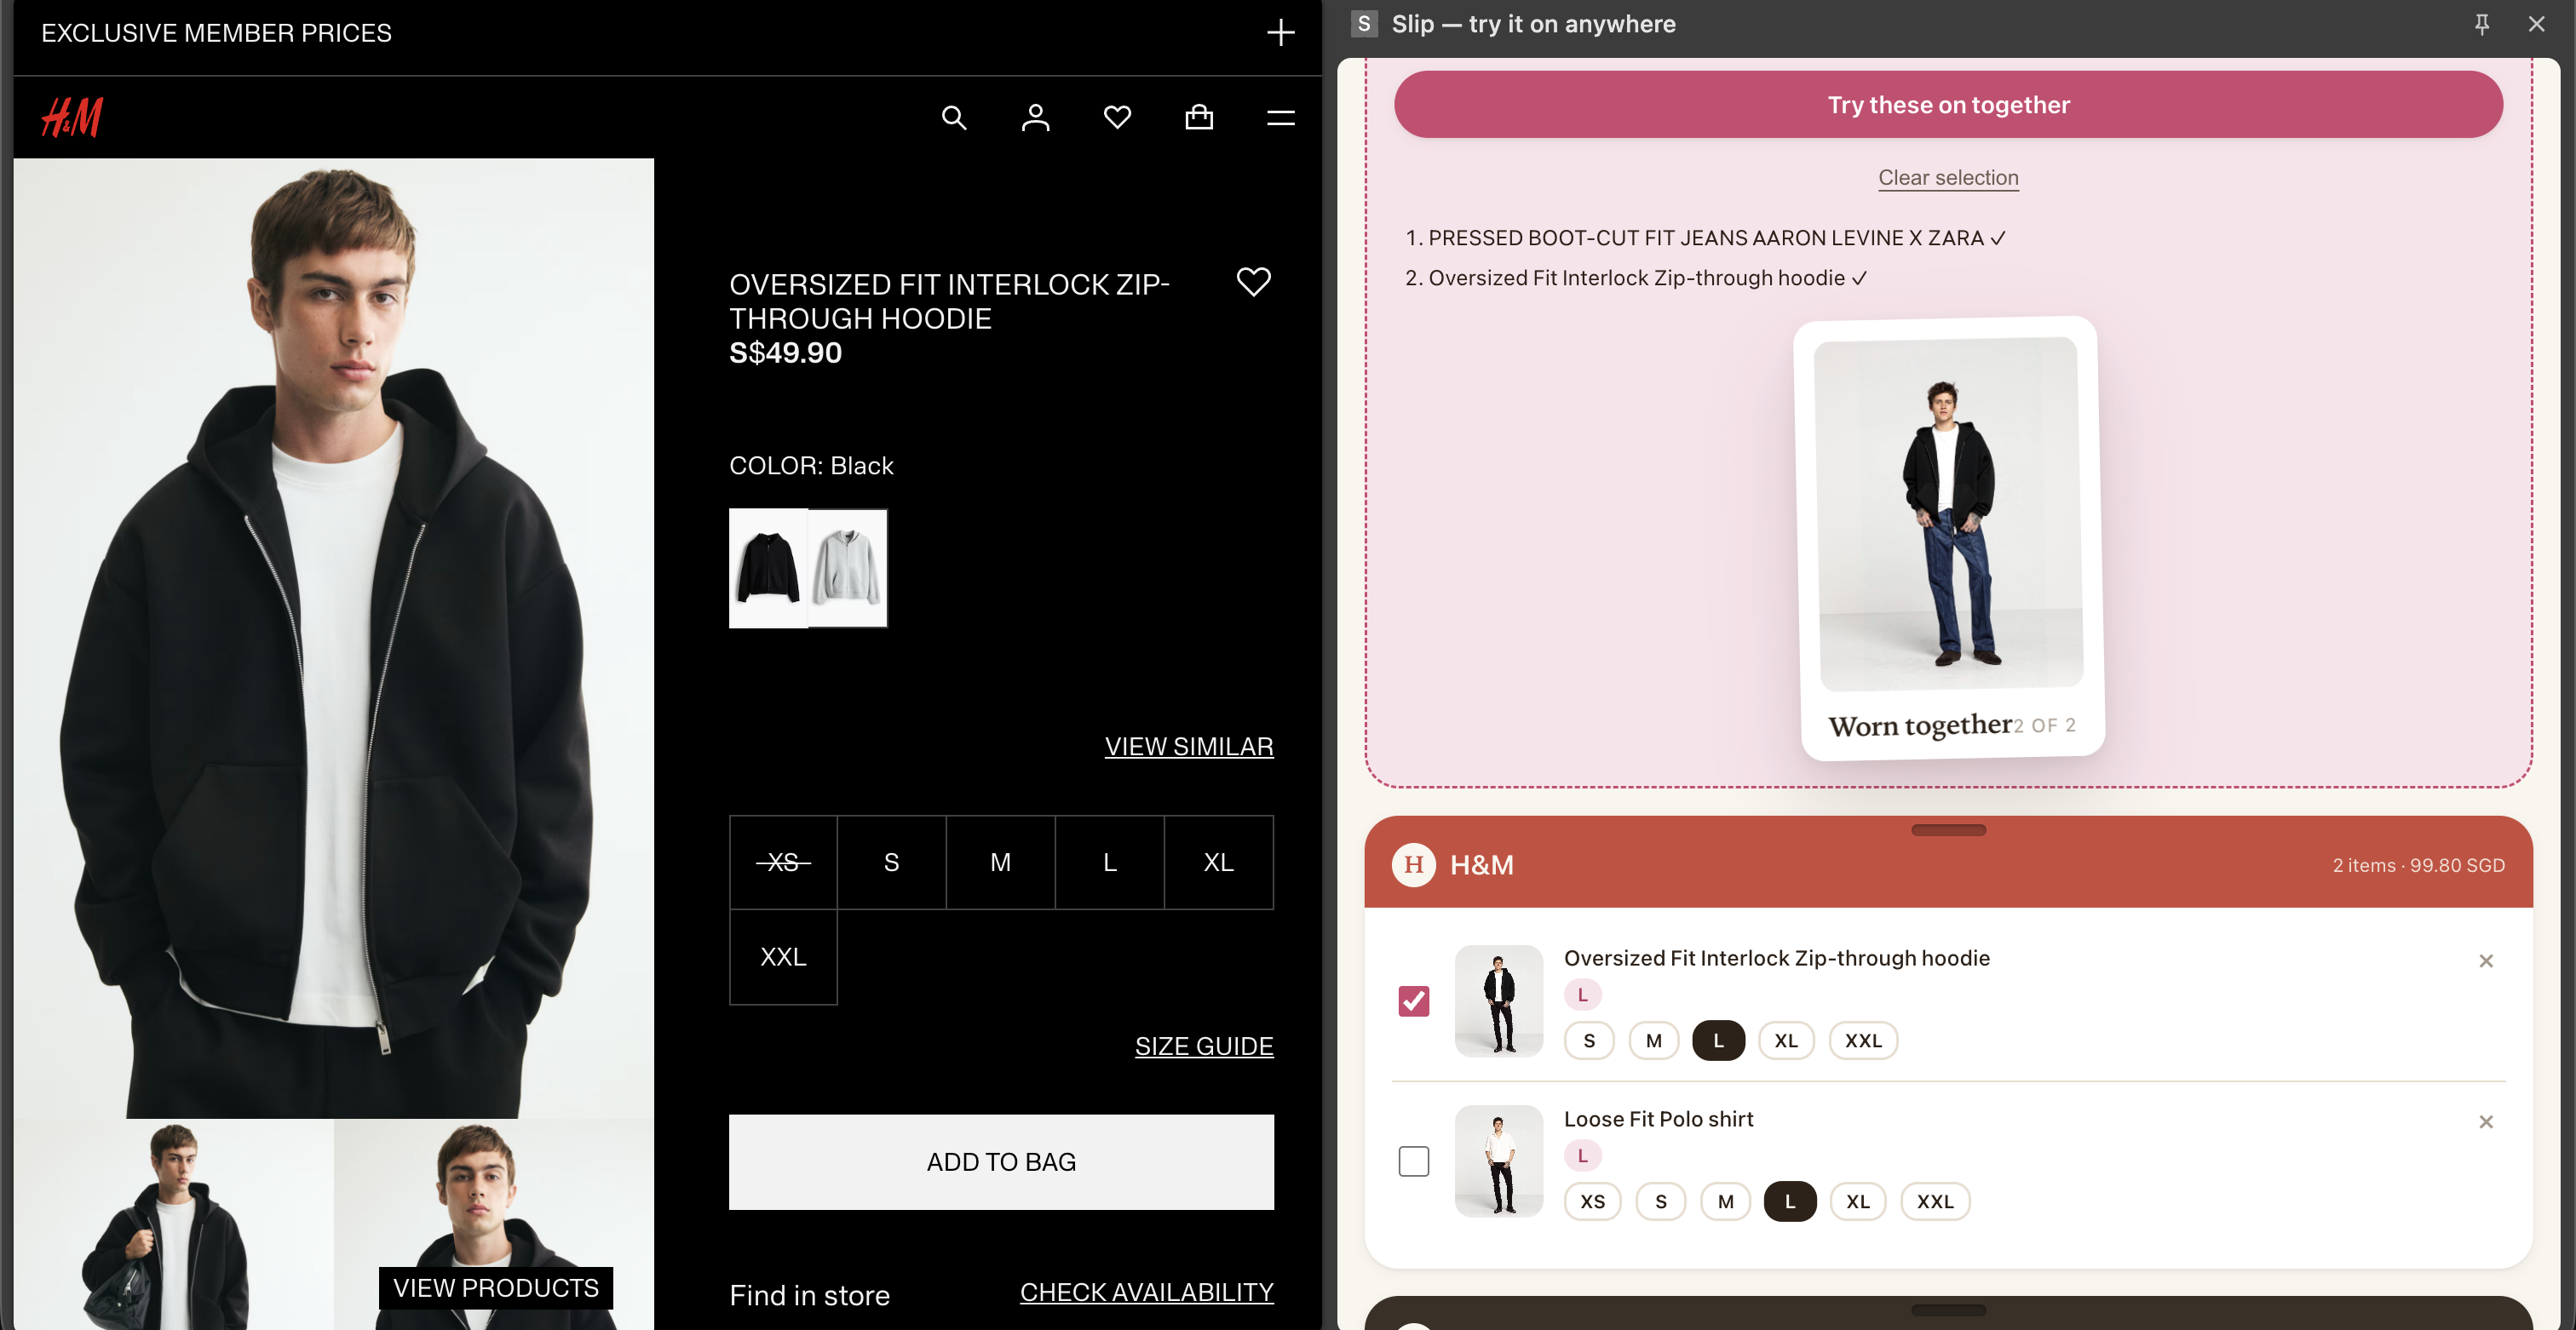This screenshot has height=1330, width=2576.
Task: Click current size L badge under Polo shirt
Action: pyautogui.click(x=1582, y=1155)
